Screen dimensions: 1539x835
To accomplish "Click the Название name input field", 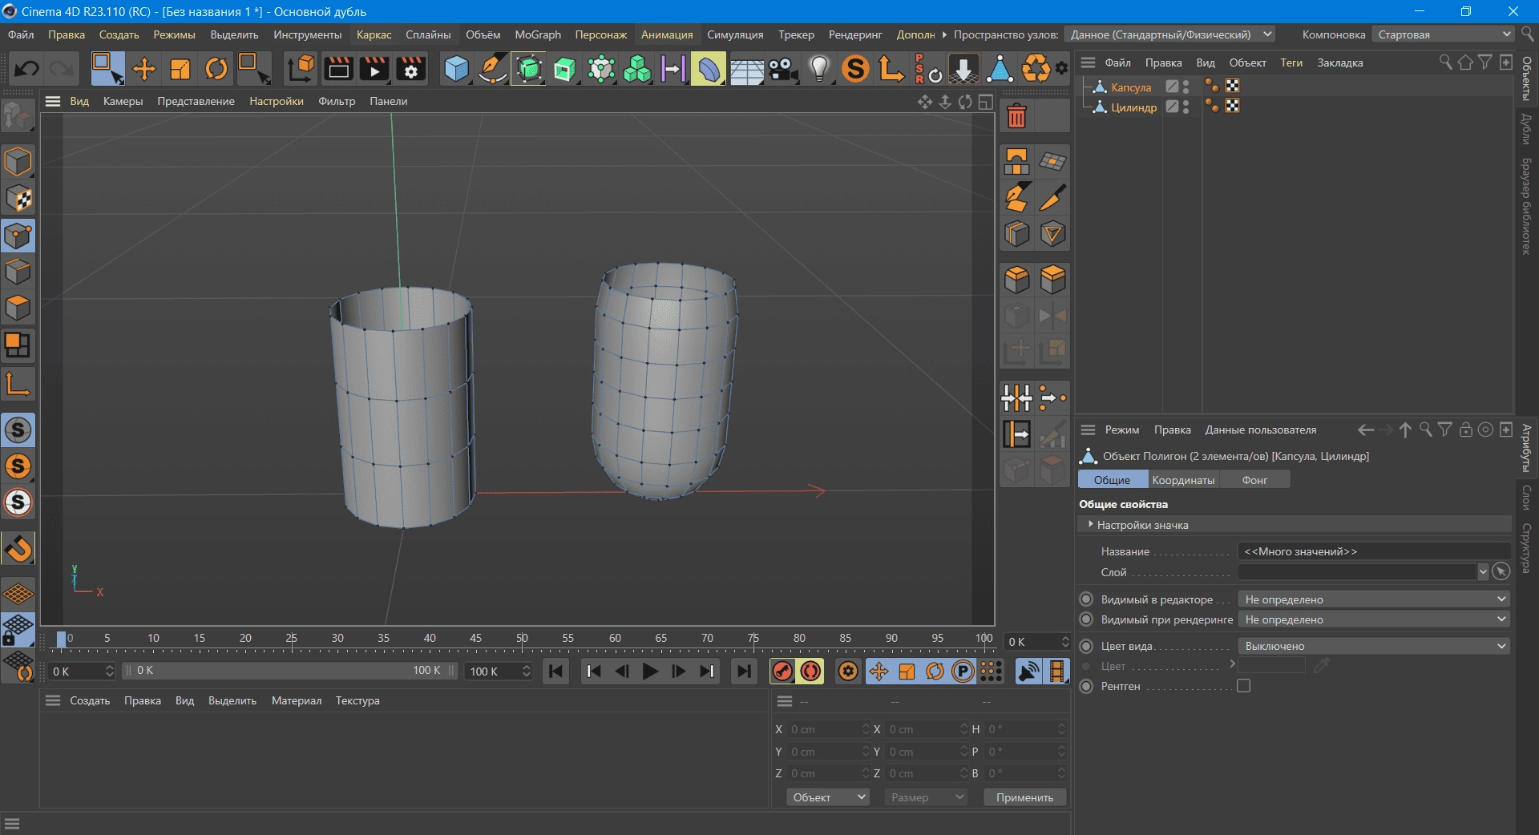I will point(1374,551).
